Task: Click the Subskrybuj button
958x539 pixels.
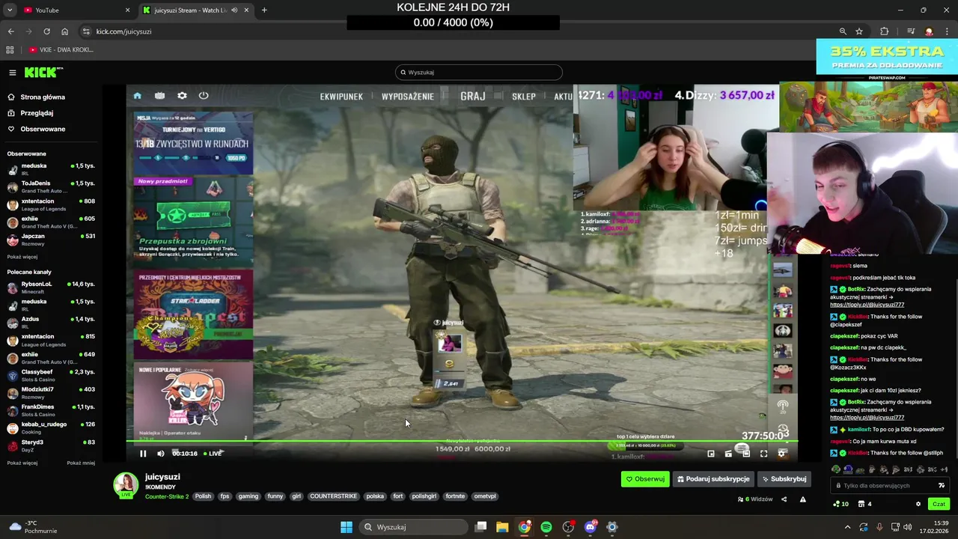Action: (x=784, y=479)
